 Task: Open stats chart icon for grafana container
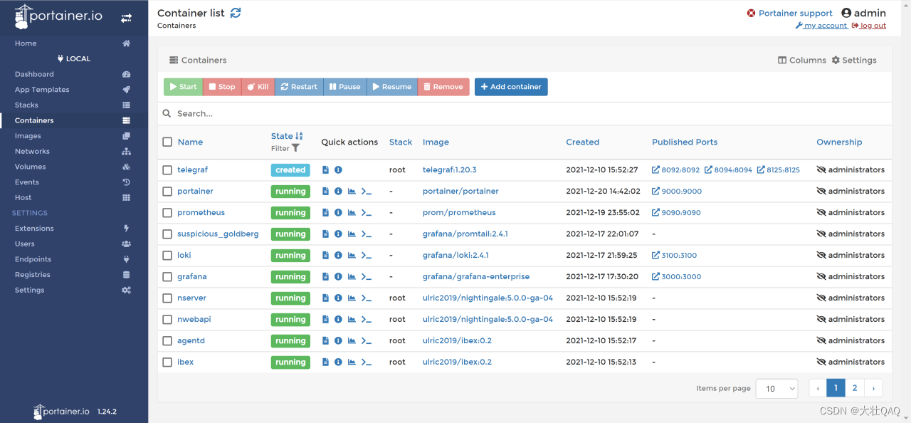pos(352,277)
